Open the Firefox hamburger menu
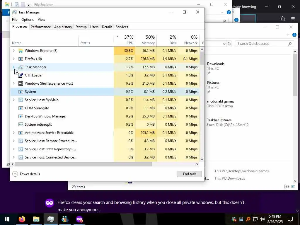Screen dimensions: 300x225 coord(293,19)
